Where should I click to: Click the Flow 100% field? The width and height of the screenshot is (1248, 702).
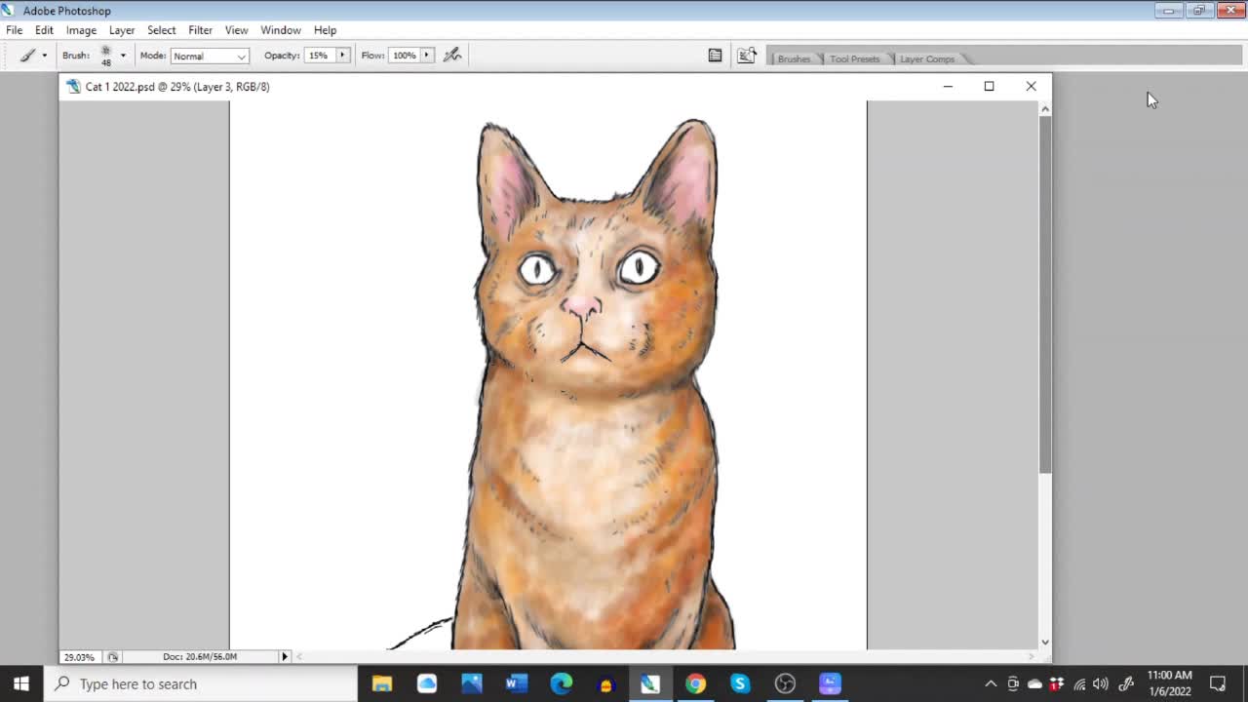click(404, 56)
